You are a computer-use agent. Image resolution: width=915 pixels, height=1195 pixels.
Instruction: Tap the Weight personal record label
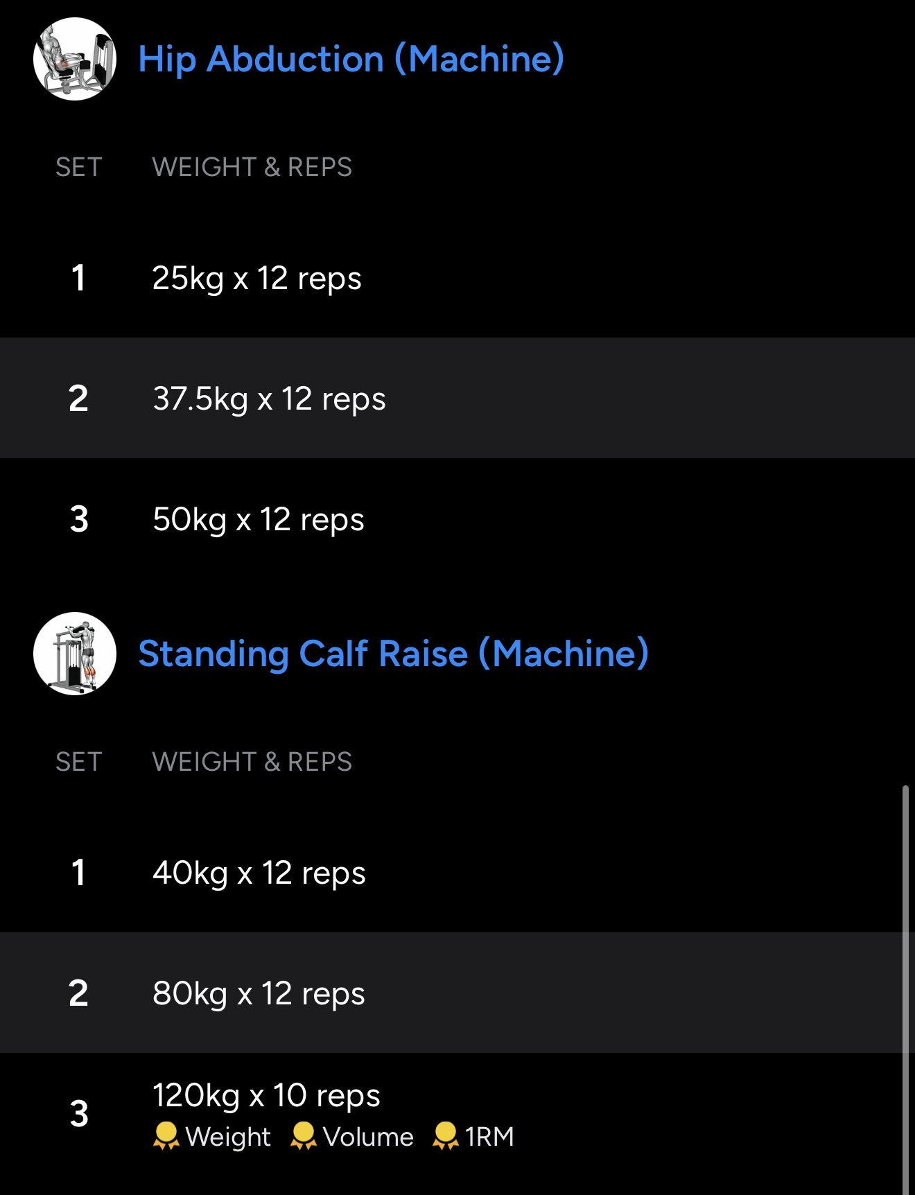tap(228, 1137)
